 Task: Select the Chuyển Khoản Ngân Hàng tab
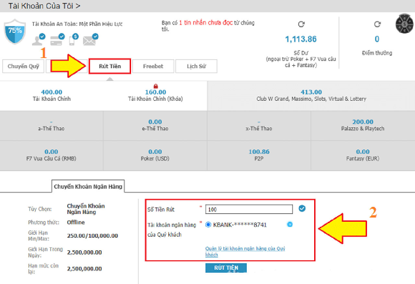pos(88,187)
